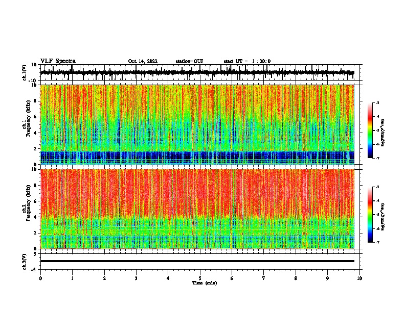Viewport: 405px width, 312px height.
Task: Click the ch.3 panel "-5" voltage tick label
Action: 35,270
